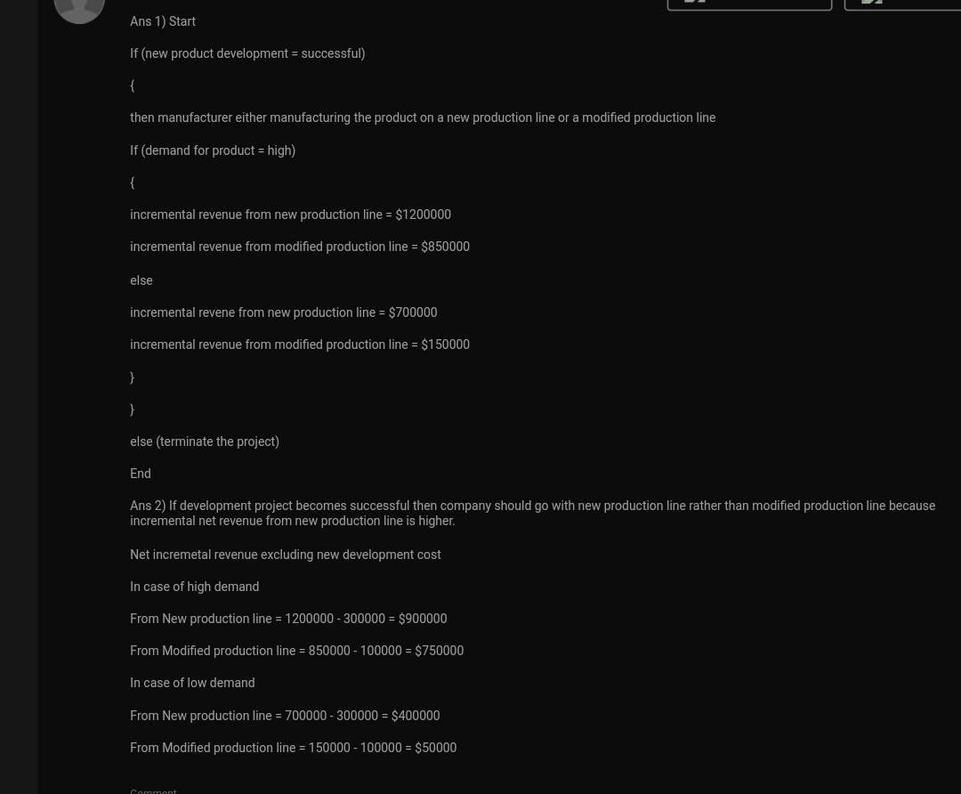
Task: Open the Comment link below the answer
Action: (x=153, y=790)
